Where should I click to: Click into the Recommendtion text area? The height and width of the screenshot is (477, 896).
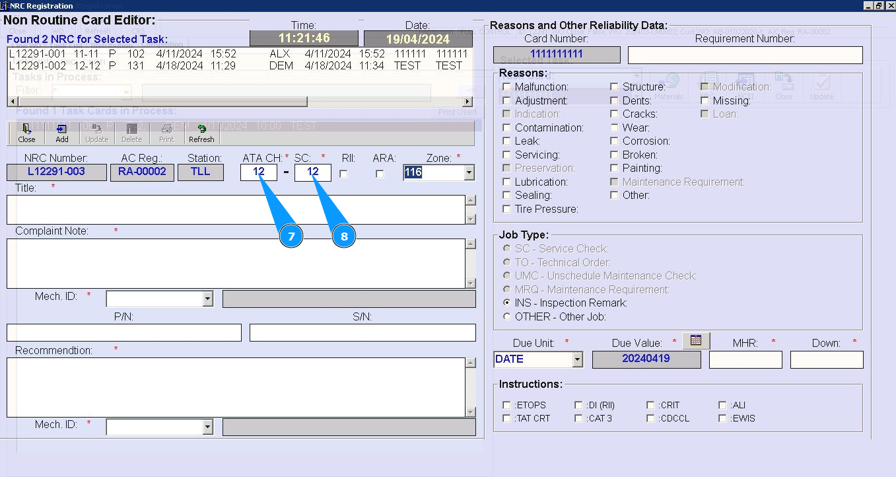[236, 387]
